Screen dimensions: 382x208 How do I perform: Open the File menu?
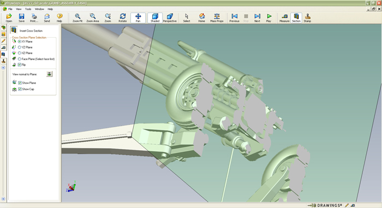[x=10, y=9]
